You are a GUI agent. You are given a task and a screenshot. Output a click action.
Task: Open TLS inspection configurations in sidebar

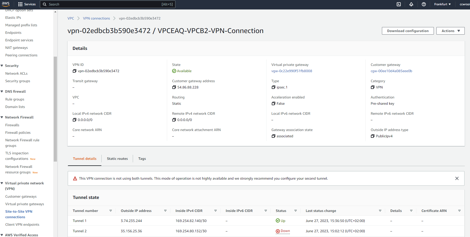point(17,156)
